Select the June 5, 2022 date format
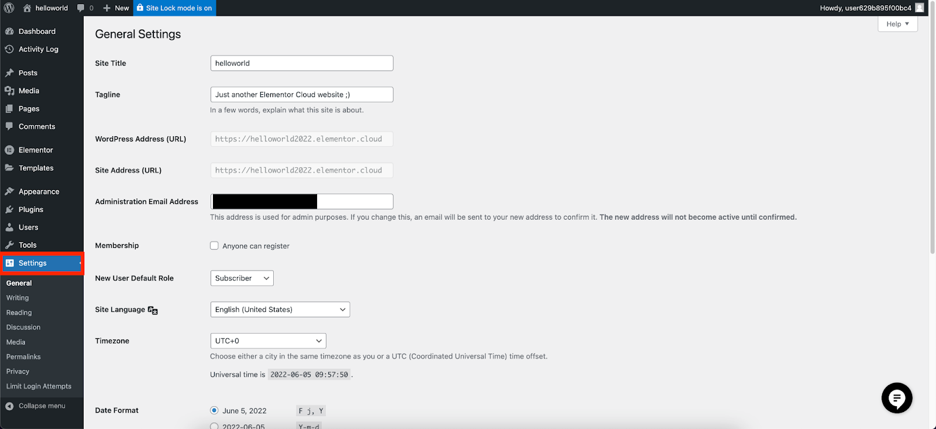Viewport: 936px width, 429px height. pos(214,410)
